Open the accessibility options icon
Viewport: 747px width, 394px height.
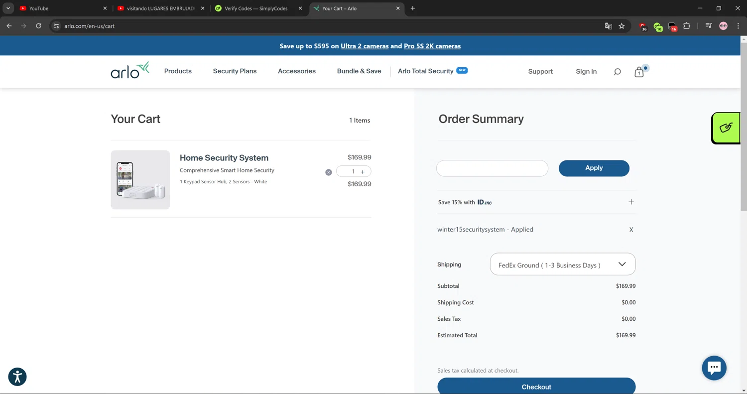click(x=17, y=377)
